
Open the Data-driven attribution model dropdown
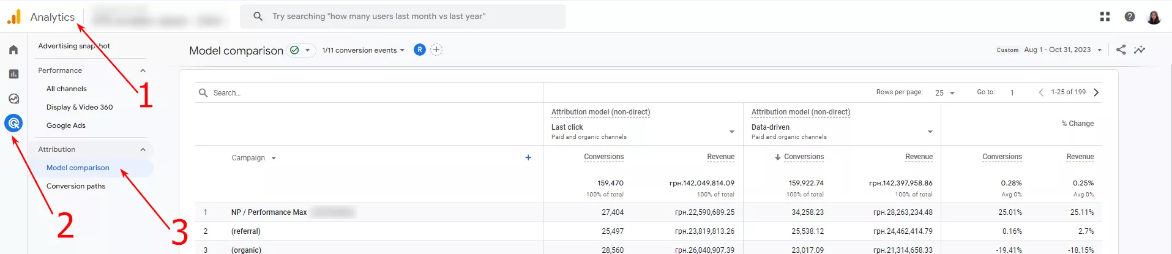(x=842, y=132)
